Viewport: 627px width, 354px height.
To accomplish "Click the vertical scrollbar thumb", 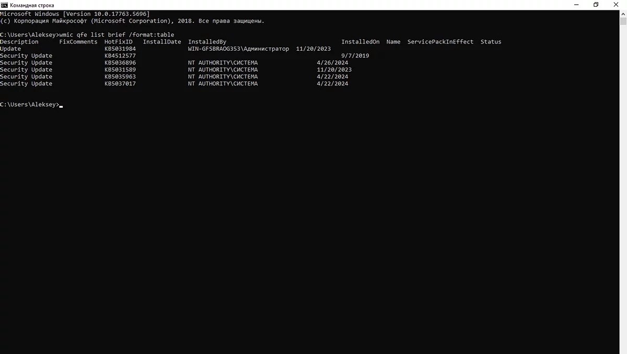I will click(623, 21).
